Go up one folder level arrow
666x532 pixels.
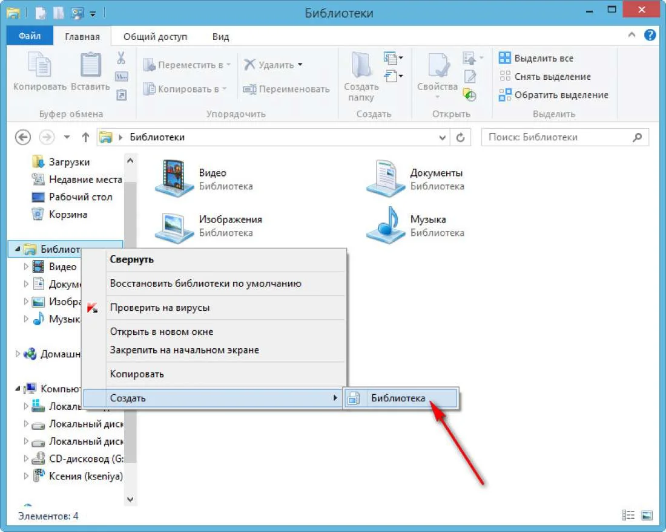click(x=85, y=137)
